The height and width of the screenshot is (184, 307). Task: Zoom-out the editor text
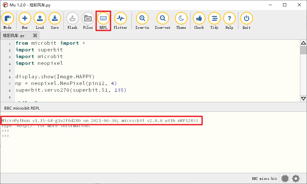162,20
